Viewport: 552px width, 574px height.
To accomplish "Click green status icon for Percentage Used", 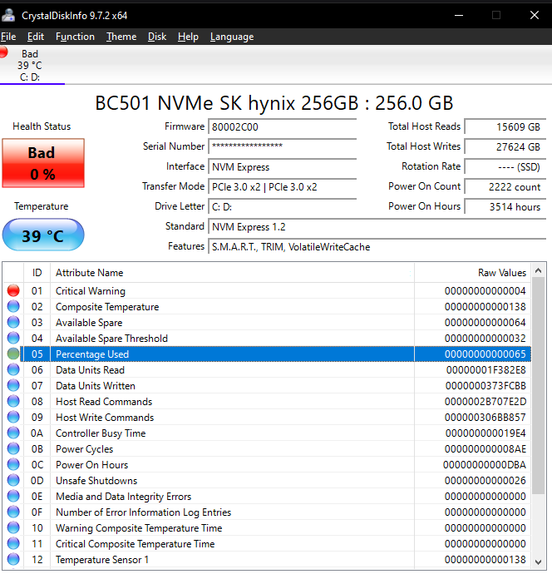I will click(x=13, y=354).
